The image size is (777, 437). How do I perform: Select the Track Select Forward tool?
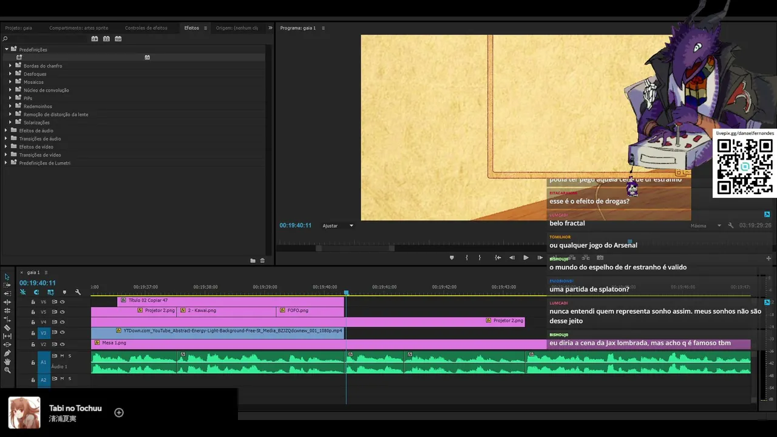tap(7, 285)
